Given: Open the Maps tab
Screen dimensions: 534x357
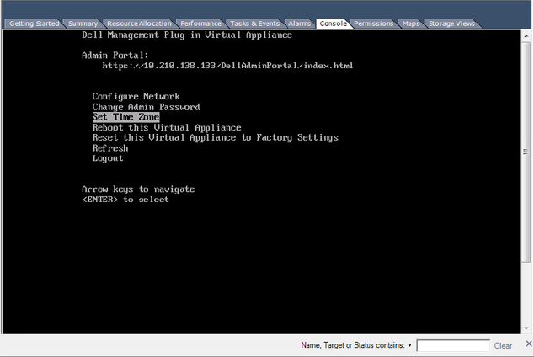Looking at the screenshot, I should pyautogui.click(x=411, y=24).
